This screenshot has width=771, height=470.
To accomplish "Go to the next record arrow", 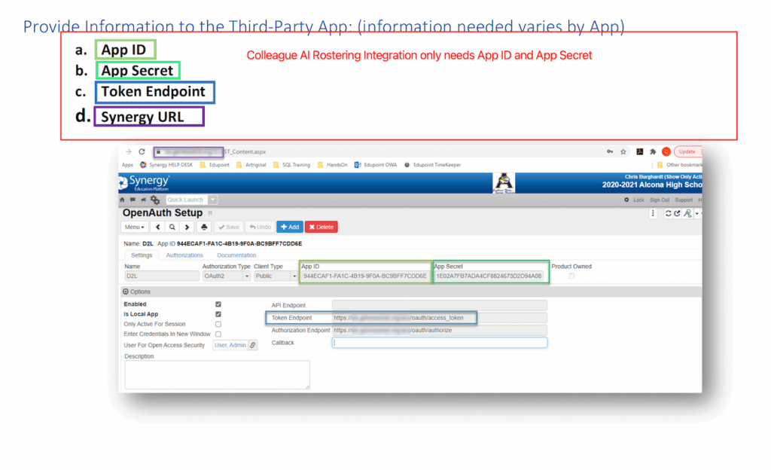I will click(187, 227).
